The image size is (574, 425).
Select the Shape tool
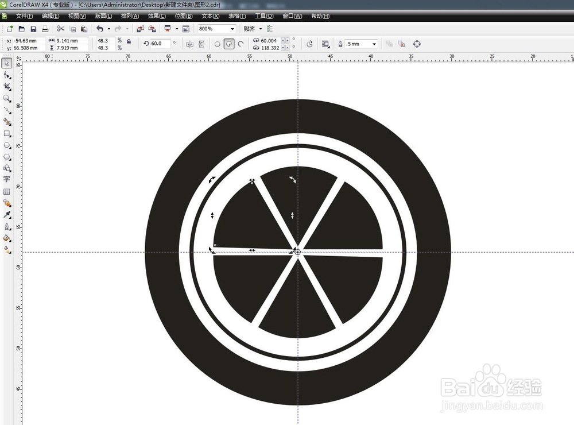(6, 75)
